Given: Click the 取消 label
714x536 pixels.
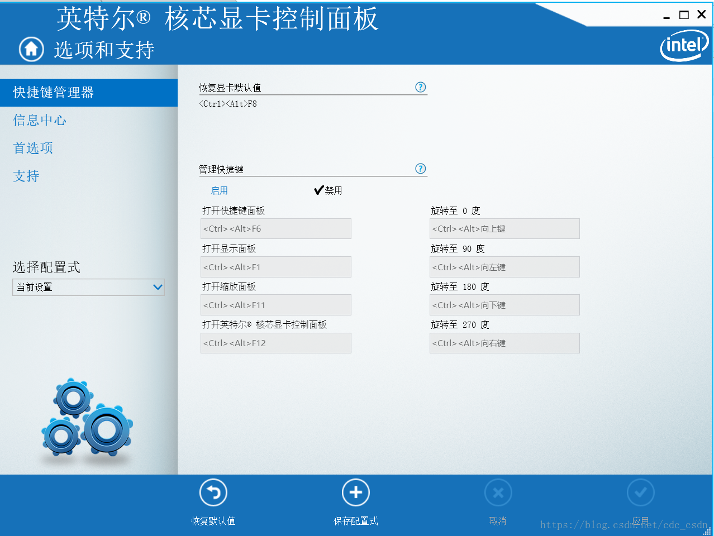Looking at the screenshot, I should (x=498, y=521).
